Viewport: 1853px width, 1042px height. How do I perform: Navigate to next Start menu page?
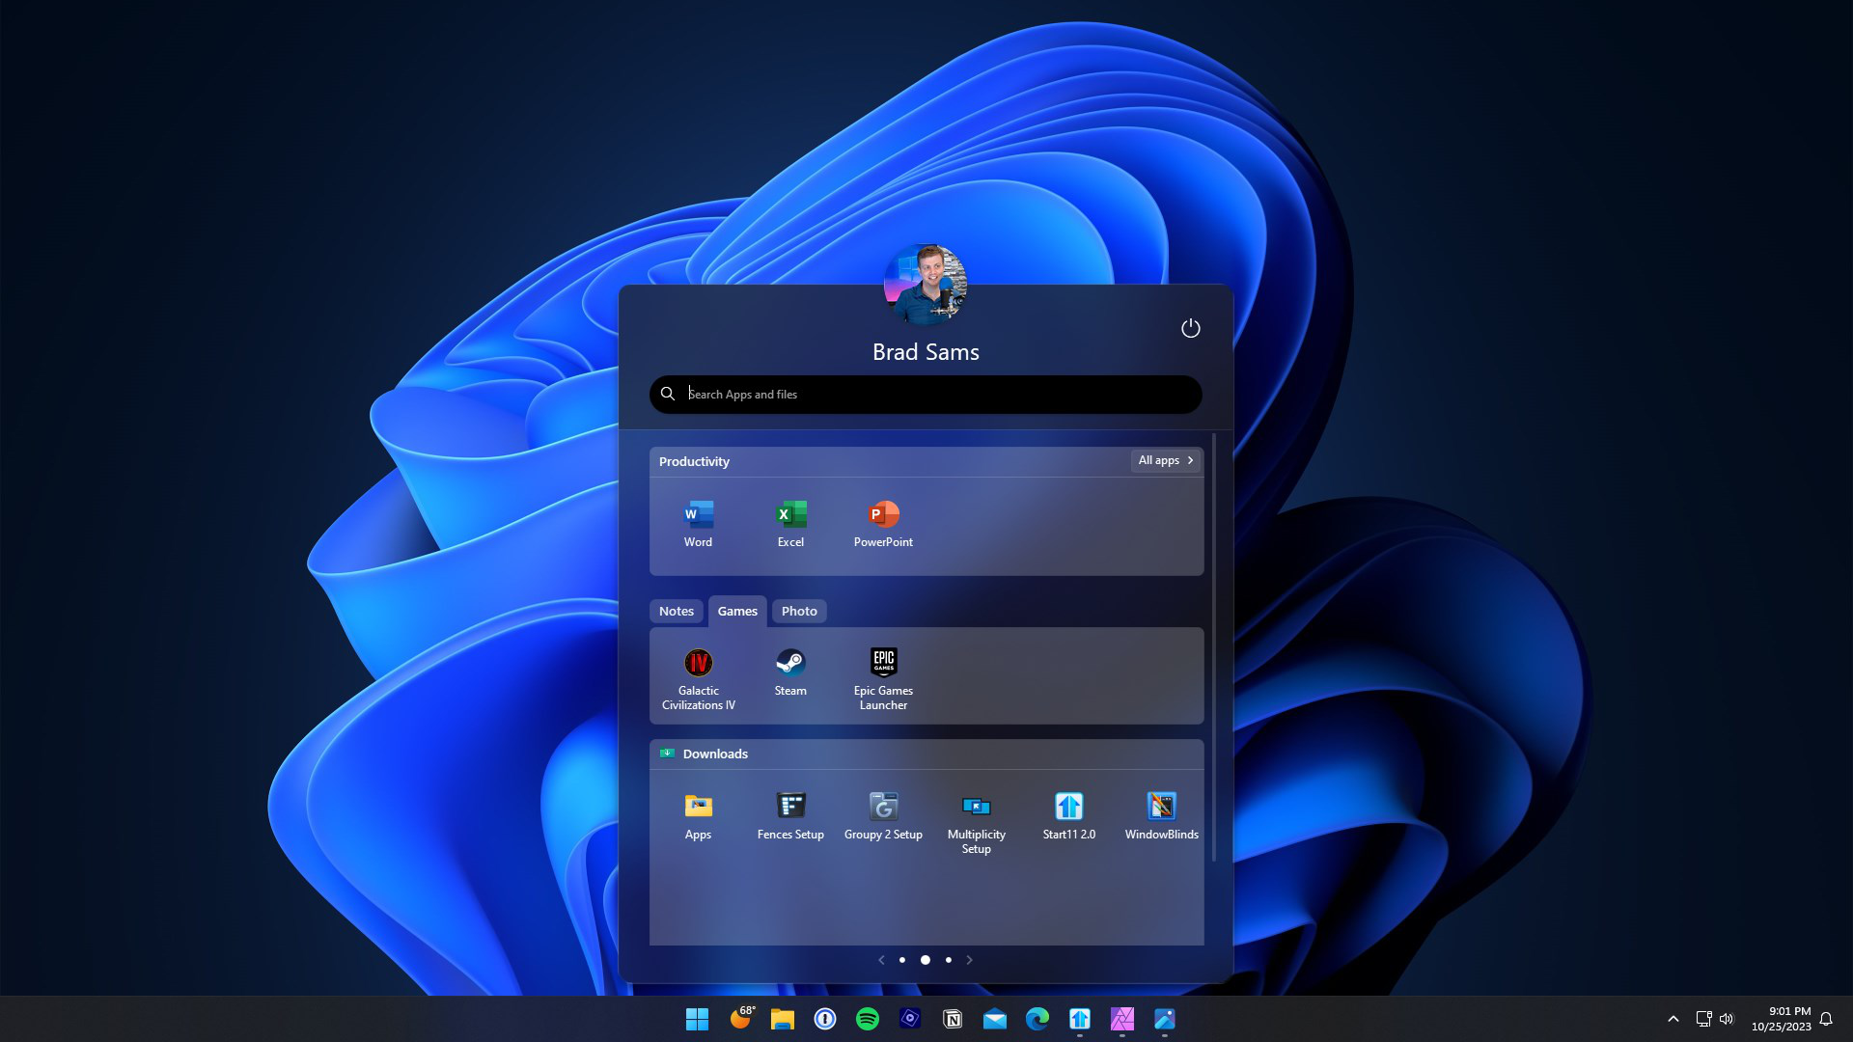970,959
